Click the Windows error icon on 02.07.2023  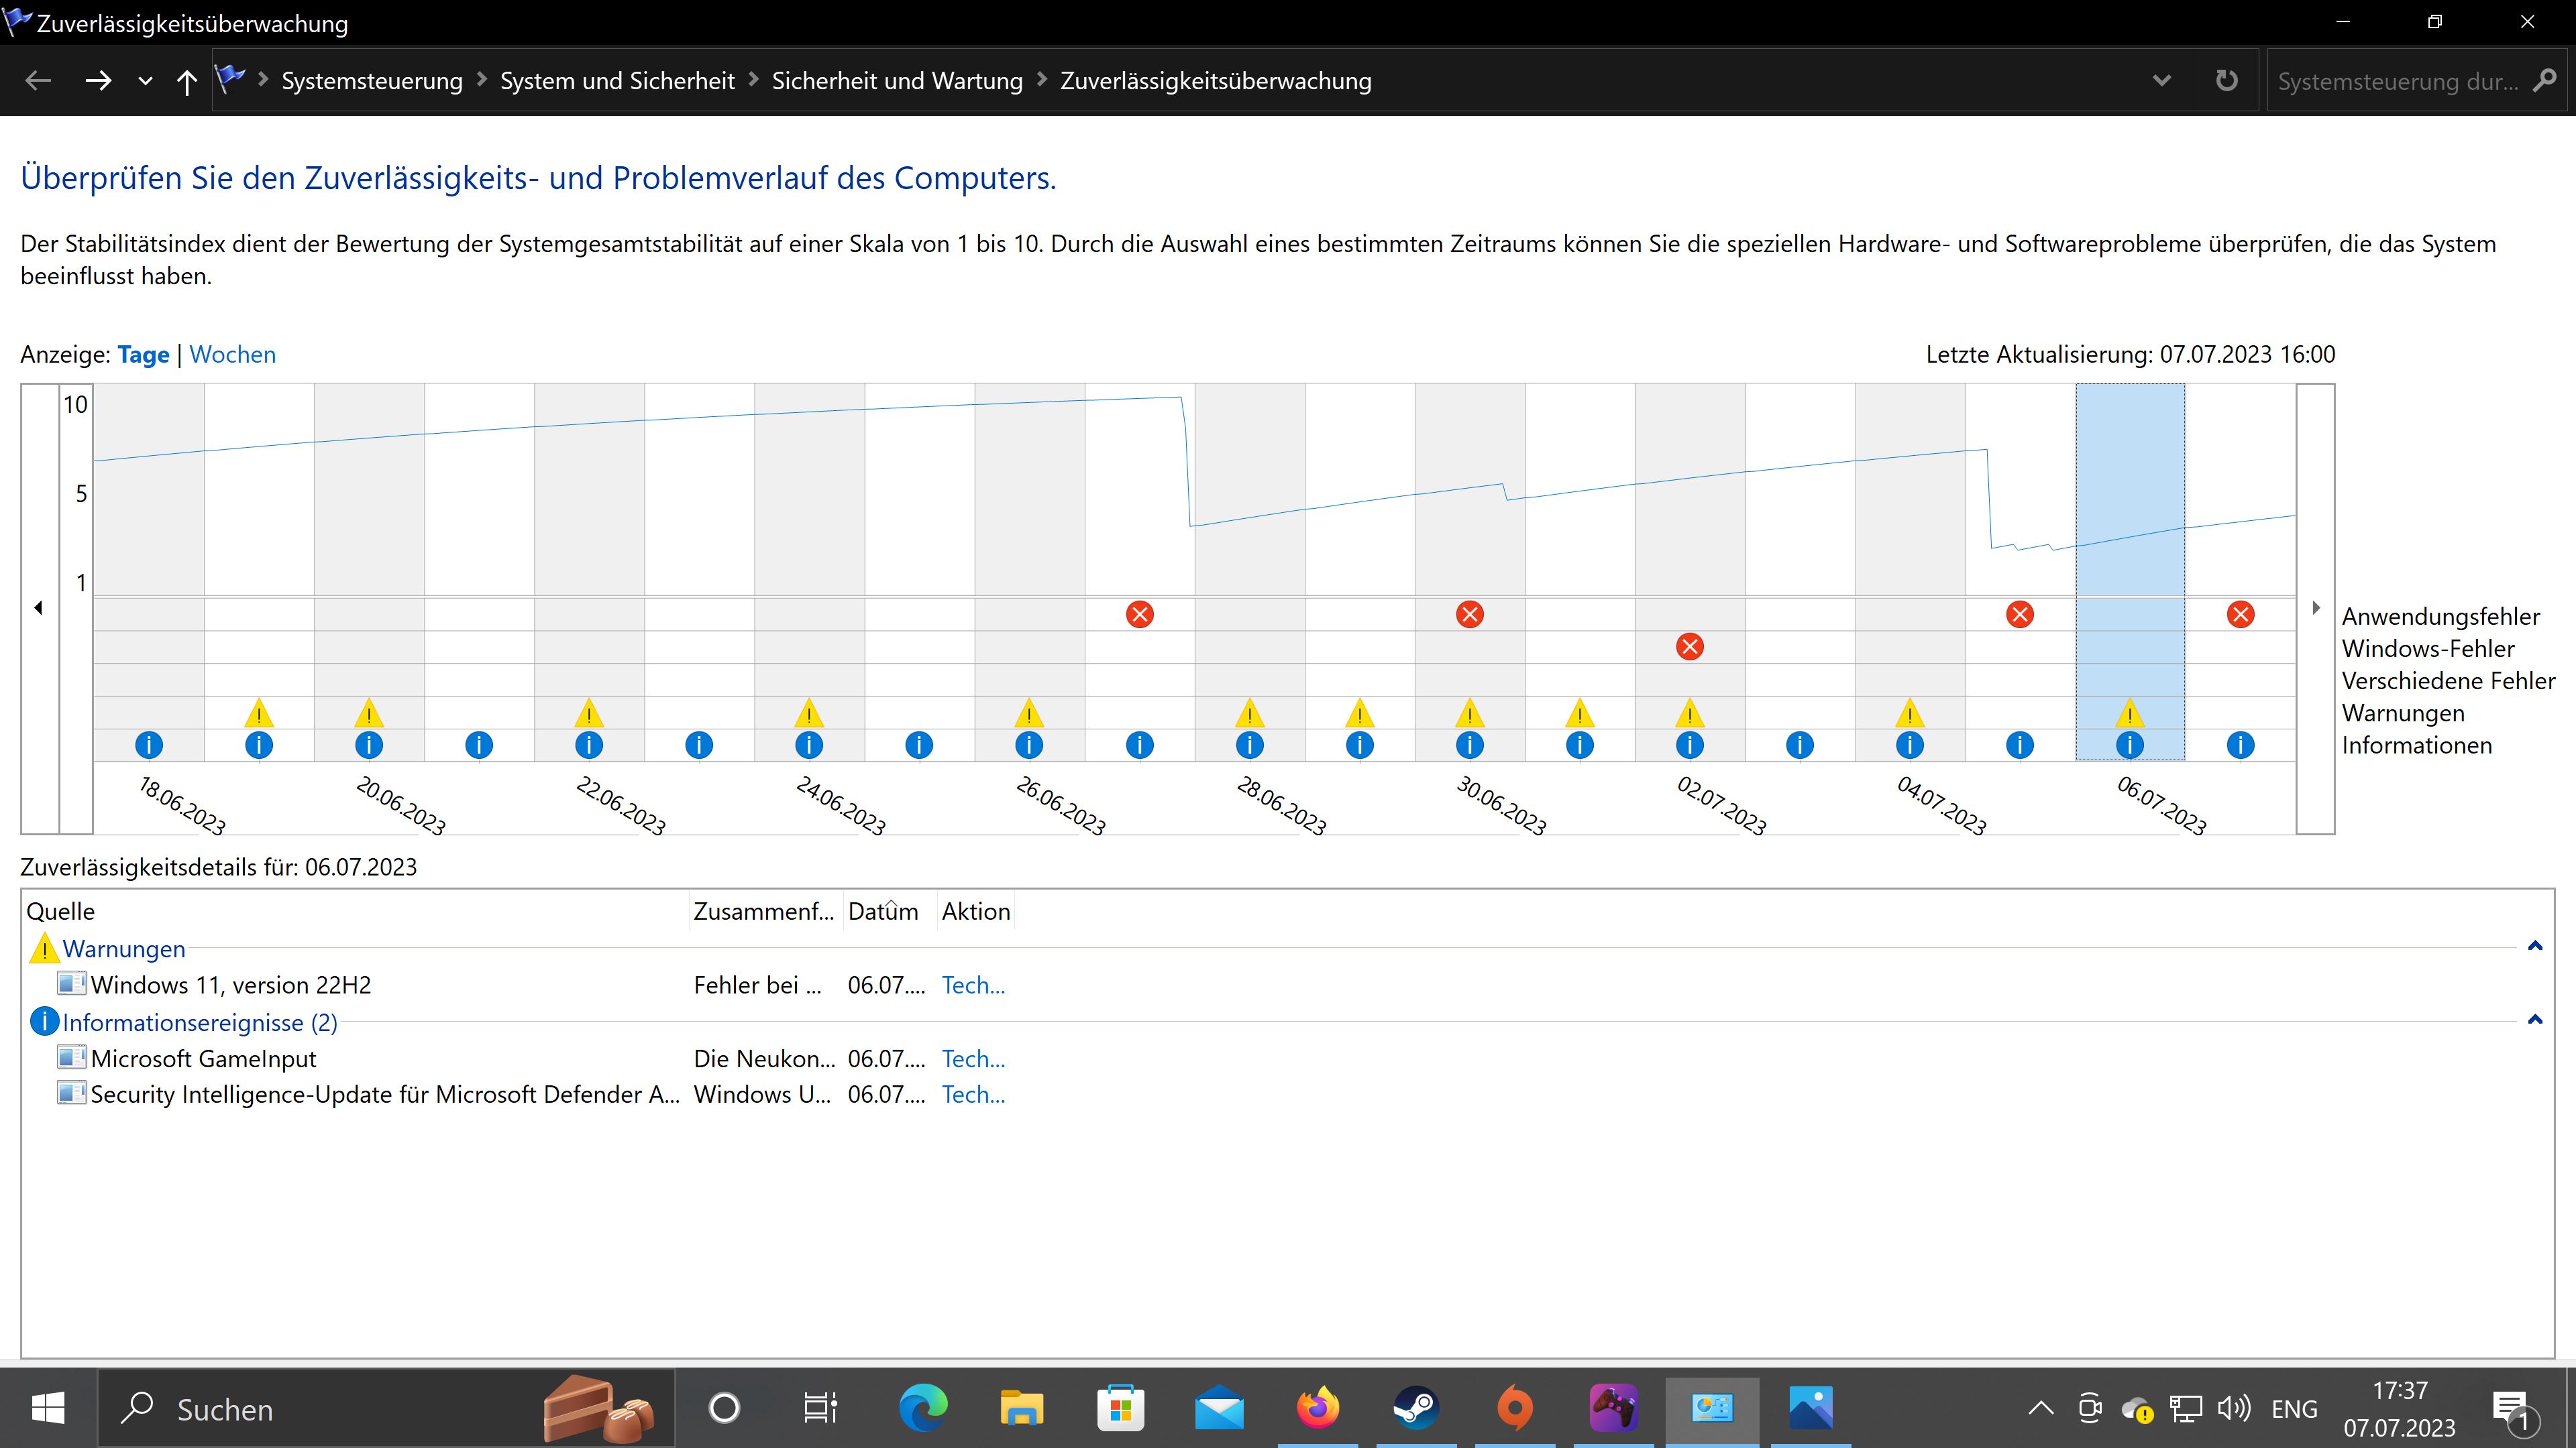pyautogui.click(x=1689, y=646)
